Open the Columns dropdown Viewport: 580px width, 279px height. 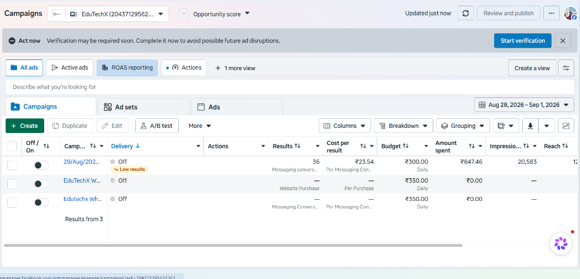[345, 126]
